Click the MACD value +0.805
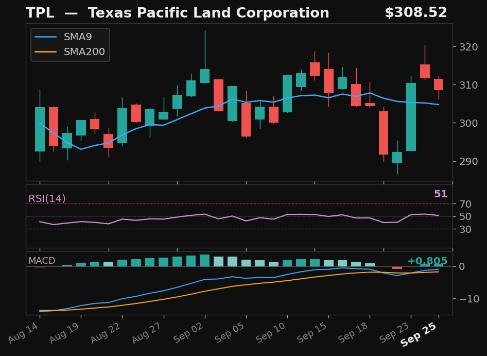This screenshot has height=356, width=487. coord(427,261)
